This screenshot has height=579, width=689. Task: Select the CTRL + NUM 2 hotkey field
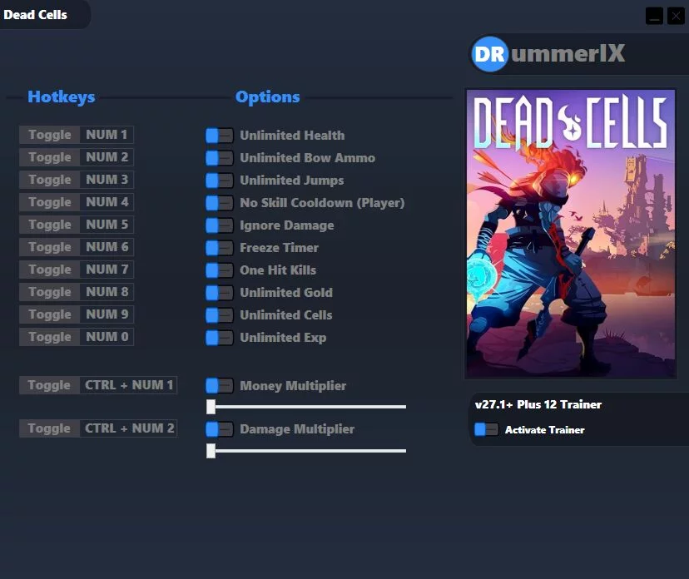pyautogui.click(x=128, y=428)
